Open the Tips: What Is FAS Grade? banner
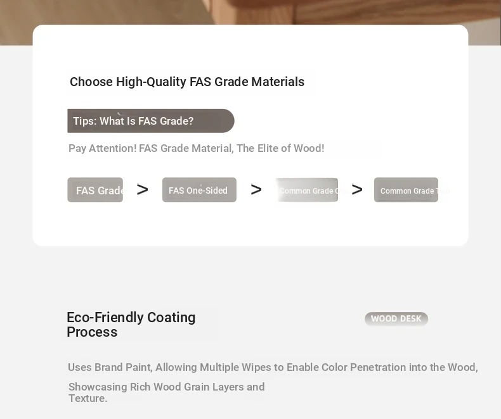The height and width of the screenshot is (419, 501). coord(151,121)
